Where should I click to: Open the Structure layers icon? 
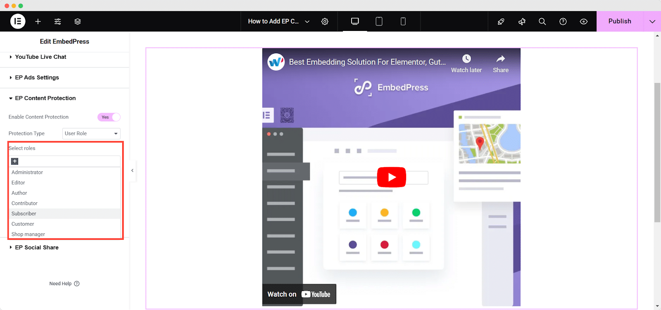tap(78, 21)
